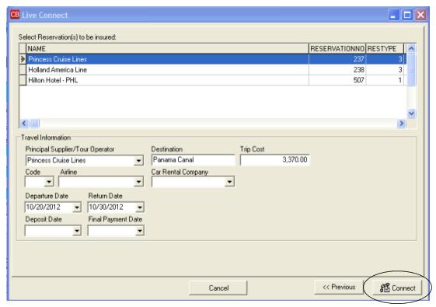This screenshot has width=436, height=307.
Task: Click the Destination field with Panama Canal
Action: tap(194, 160)
